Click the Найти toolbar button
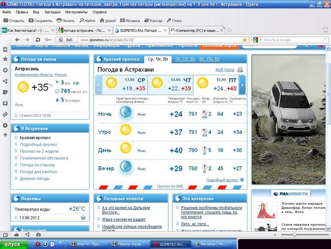Image resolution: width=331 pixels, height=249 pixels. (x=87, y=21)
